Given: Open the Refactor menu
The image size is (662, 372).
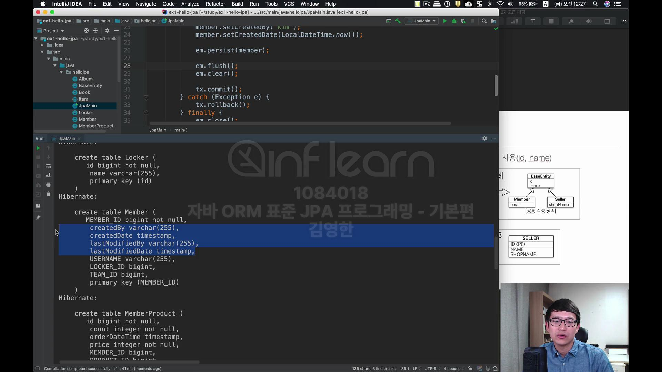Looking at the screenshot, I should click(215, 4).
